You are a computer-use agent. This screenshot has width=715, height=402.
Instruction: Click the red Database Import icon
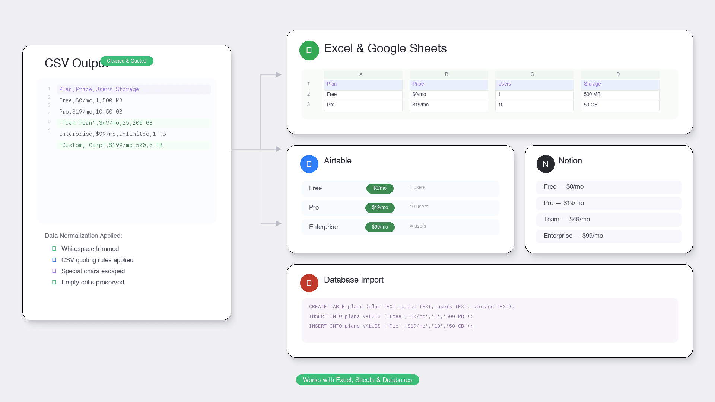pos(309,283)
